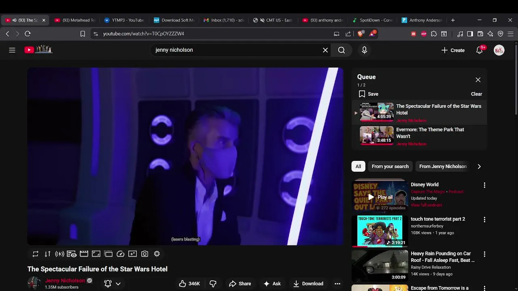The image size is (518, 291).
Task: Reload the page
Action: point(28,34)
